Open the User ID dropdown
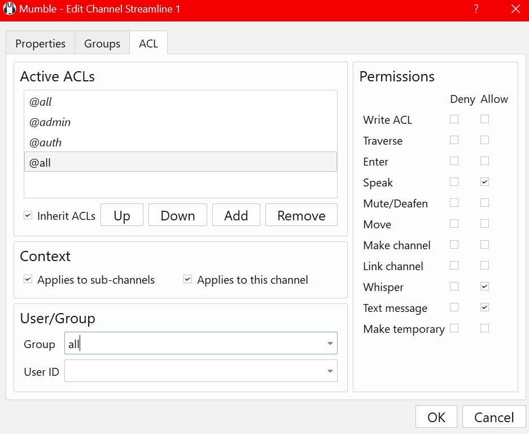Screen dimensions: 529x434 329,371
